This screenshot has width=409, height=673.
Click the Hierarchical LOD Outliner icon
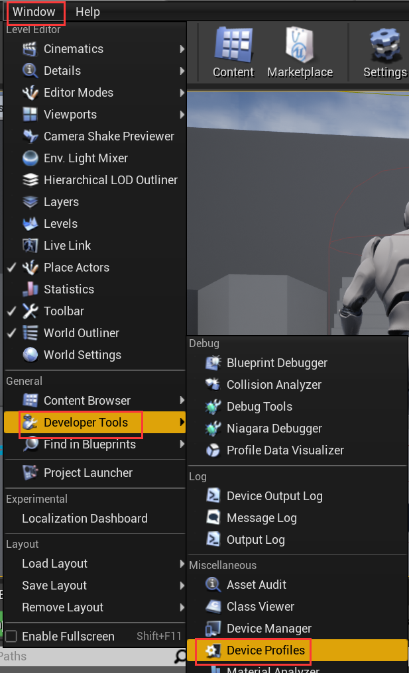(30, 180)
